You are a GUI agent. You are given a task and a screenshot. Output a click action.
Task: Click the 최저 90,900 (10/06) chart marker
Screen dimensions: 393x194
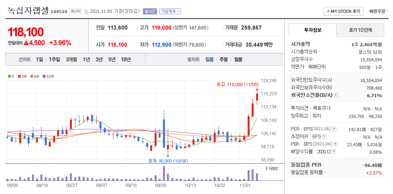(168, 161)
